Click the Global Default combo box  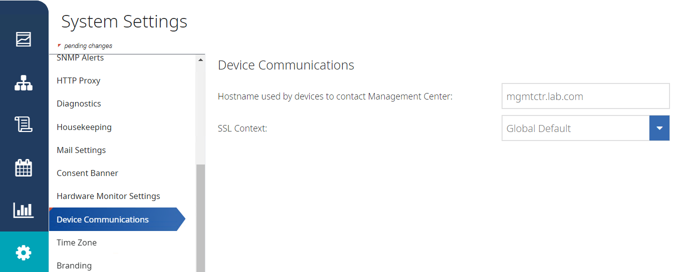click(575, 128)
